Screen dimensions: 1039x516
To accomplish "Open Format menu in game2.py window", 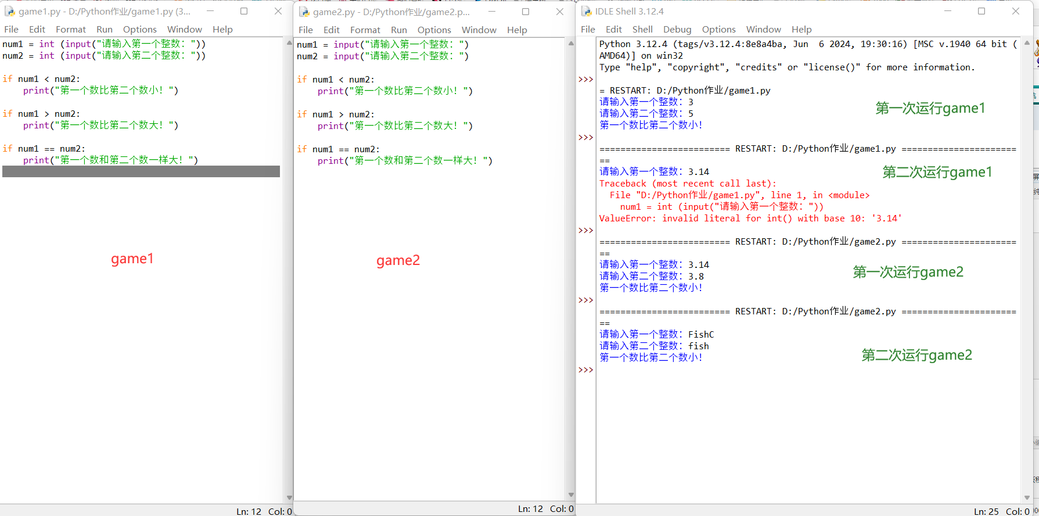I will click(365, 30).
